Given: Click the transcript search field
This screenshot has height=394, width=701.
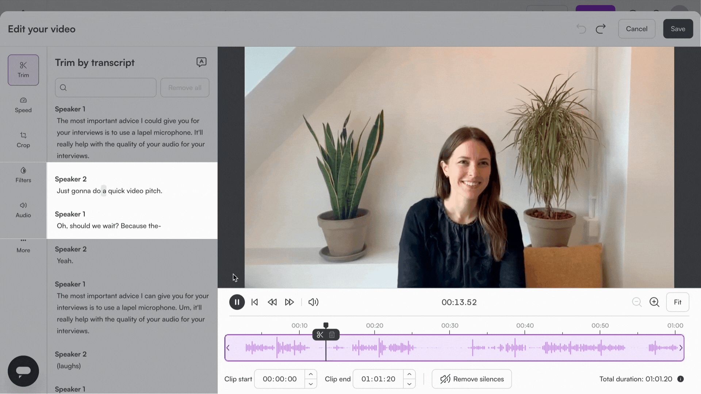Looking at the screenshot, I should coord(106,88).
